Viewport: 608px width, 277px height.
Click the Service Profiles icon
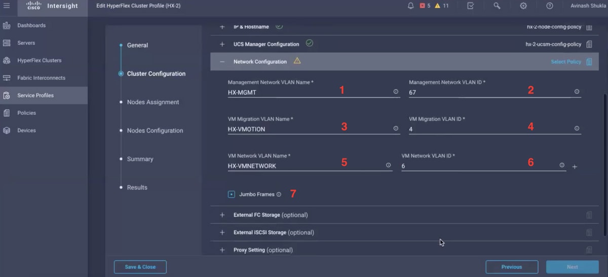click(x=7, y=95)
